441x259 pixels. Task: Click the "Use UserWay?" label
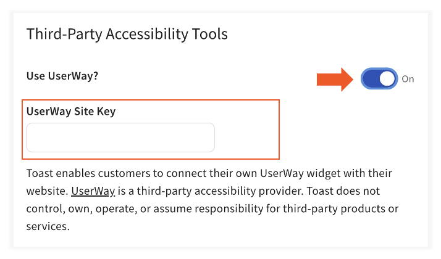(62, 76)
